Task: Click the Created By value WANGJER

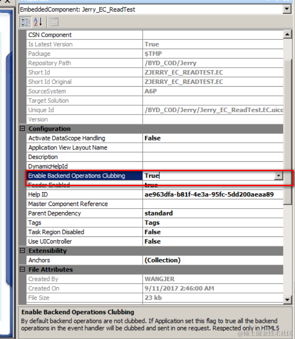Action: click(x=159, y=279)
